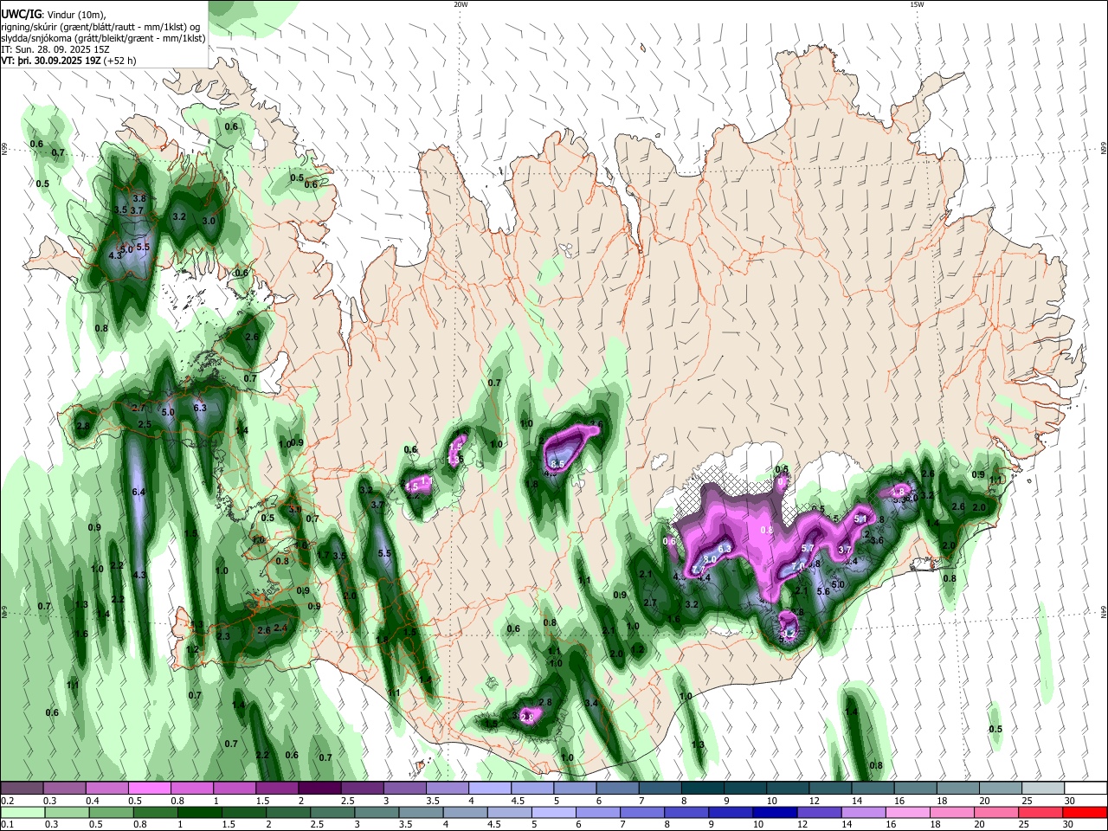Click the '5.7' value in the pink area

(808, 548)
